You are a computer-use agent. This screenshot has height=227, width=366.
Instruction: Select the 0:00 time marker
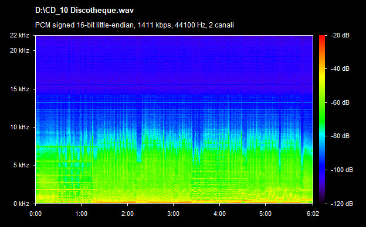tap(35, 214)
